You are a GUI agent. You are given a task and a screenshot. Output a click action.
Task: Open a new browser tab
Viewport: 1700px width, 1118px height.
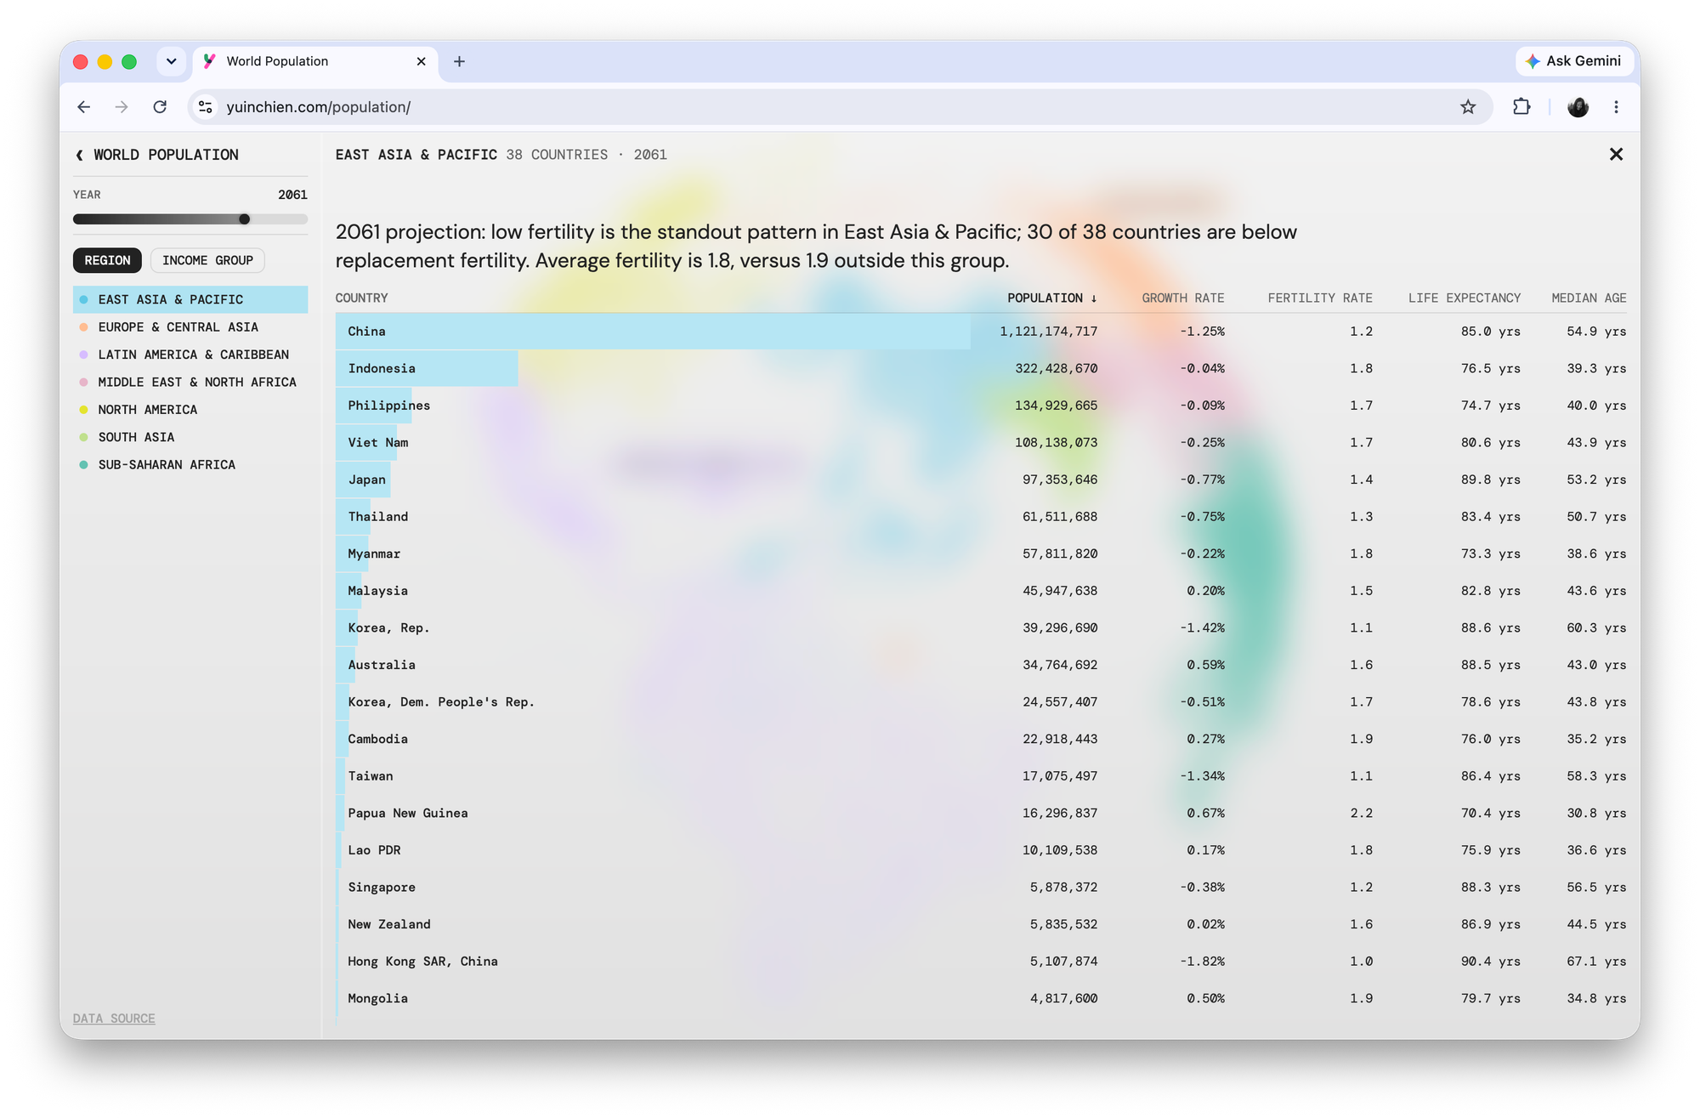point(459,61)
